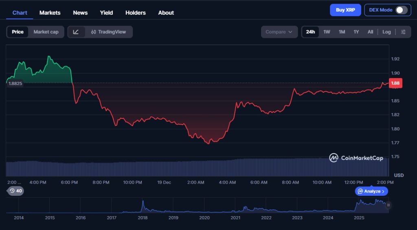The width and height of the screenshot is (417, 230).
Task: Click the history events badge showing 40
Action: click(16, 191)
